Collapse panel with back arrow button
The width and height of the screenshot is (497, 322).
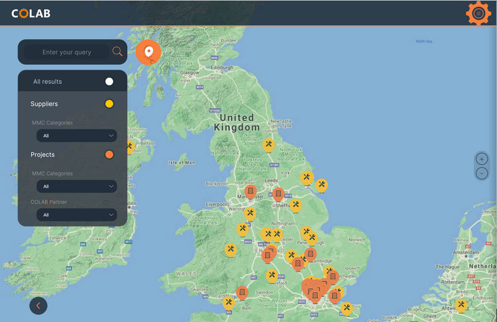38,306
